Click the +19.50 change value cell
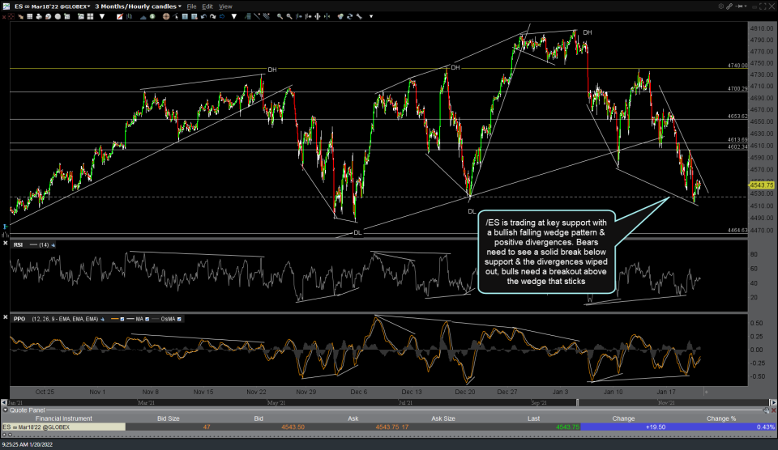The image size is (778, 450). [656, 427]
